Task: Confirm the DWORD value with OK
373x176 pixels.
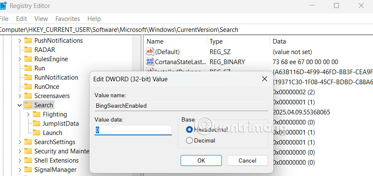Action: [x=201, y=160]
